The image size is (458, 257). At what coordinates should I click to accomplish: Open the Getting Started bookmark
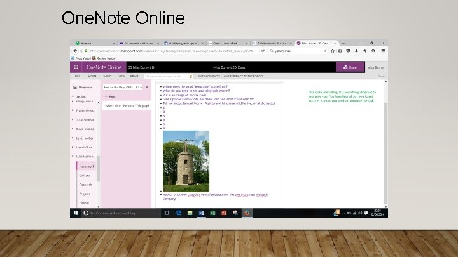pos(104,58)
